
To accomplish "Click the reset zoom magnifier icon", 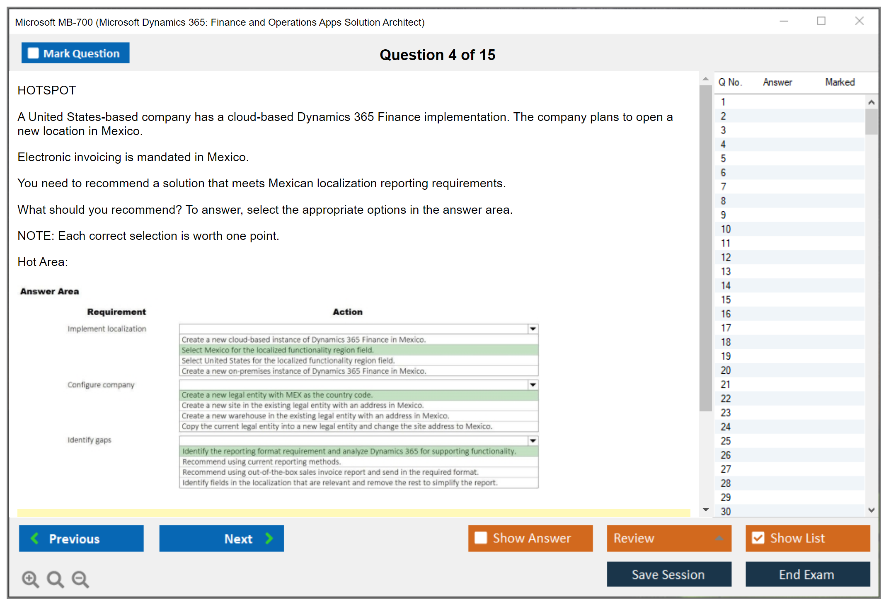I will pyautogui.click(x=55, y=579).
